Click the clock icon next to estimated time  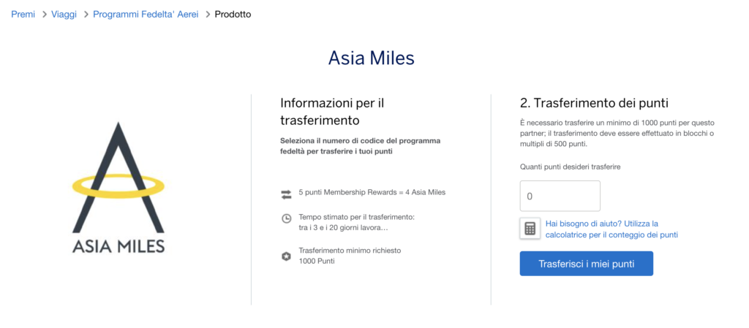286,219
